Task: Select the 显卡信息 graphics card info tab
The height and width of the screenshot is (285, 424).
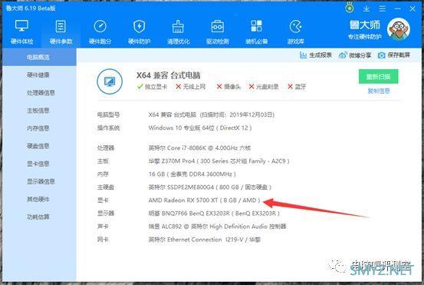Action: 38,164
